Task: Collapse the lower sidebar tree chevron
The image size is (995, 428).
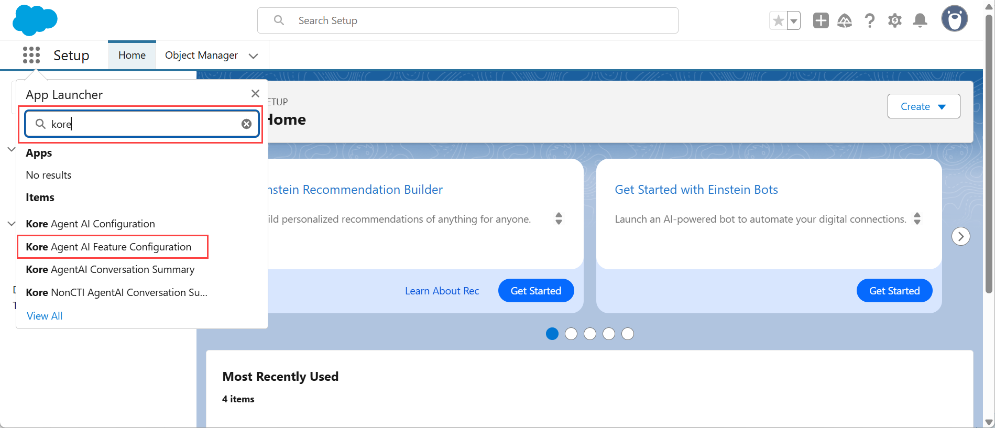Action: click(x=11, y=224)
